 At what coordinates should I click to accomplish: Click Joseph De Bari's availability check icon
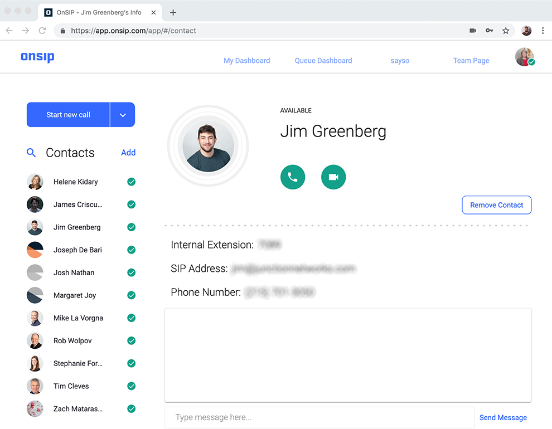[132, 250]
